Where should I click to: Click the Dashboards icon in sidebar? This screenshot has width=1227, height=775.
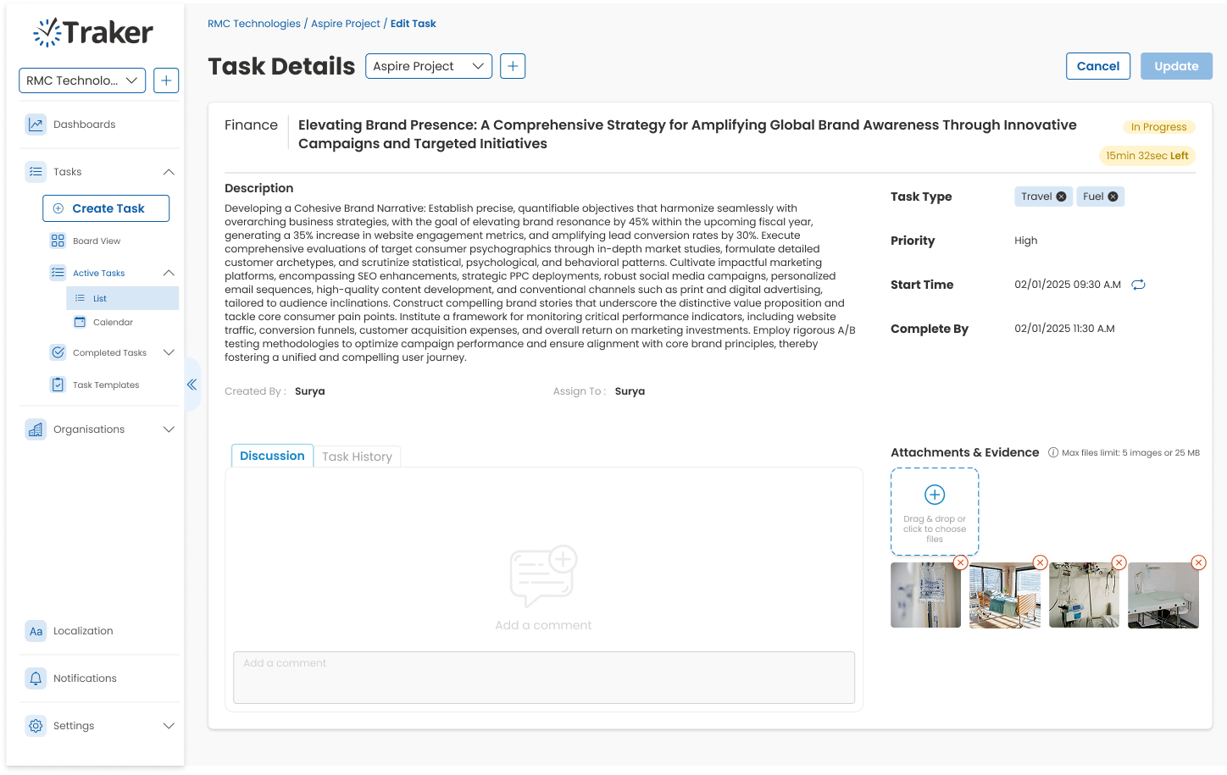36,125
